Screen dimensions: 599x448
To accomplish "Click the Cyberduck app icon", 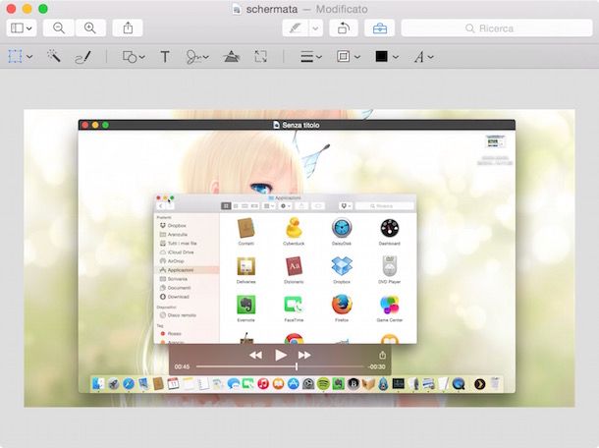I will (x=294, y=228).
